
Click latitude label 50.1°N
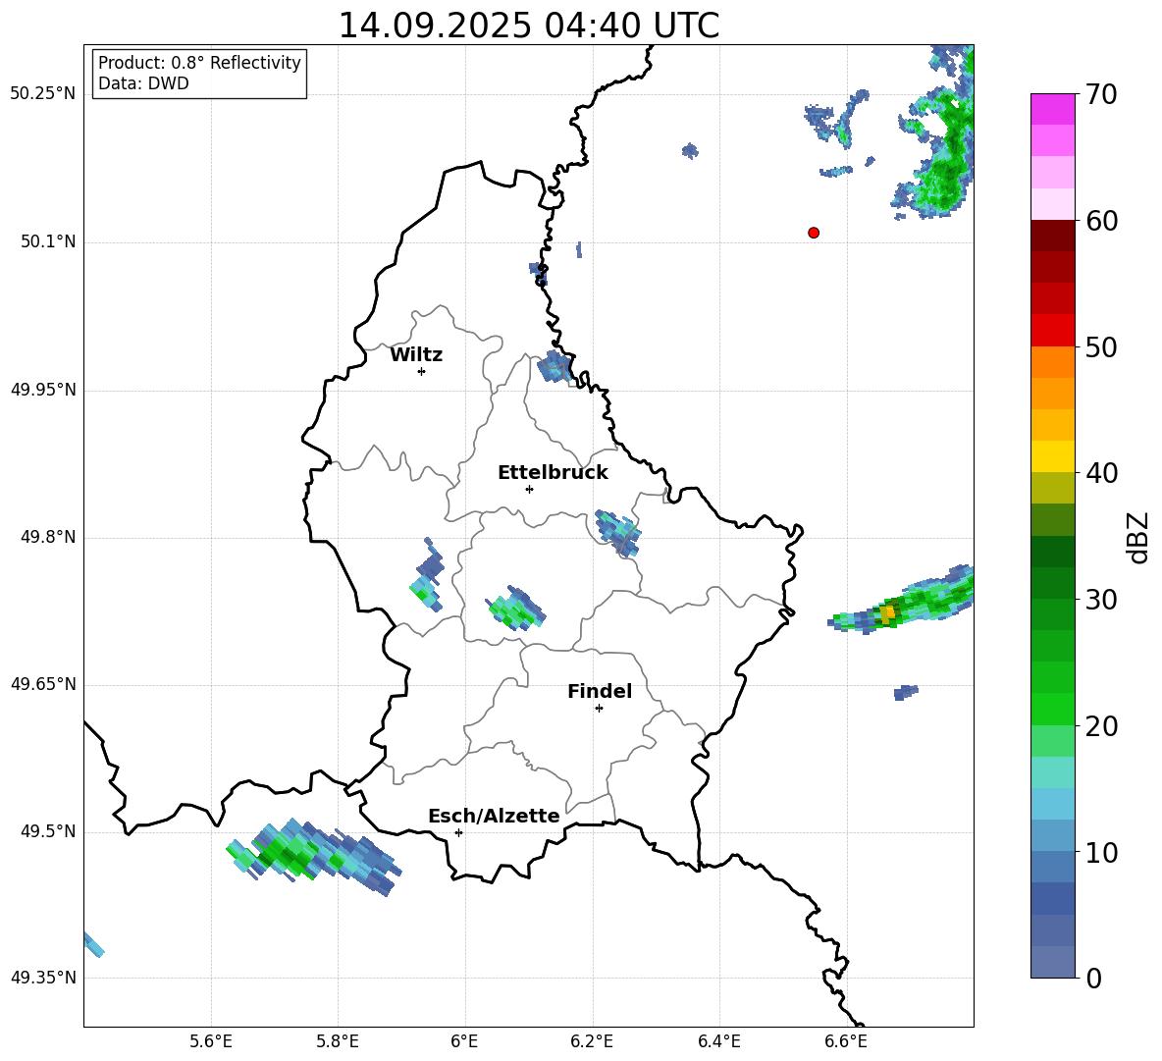click(x=47, y=241)
